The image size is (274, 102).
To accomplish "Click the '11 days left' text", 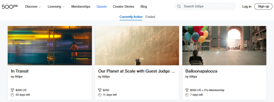I will click(110, 95).
